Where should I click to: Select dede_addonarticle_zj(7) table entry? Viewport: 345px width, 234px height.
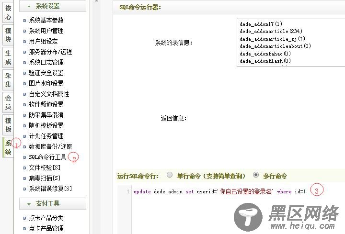272,39
